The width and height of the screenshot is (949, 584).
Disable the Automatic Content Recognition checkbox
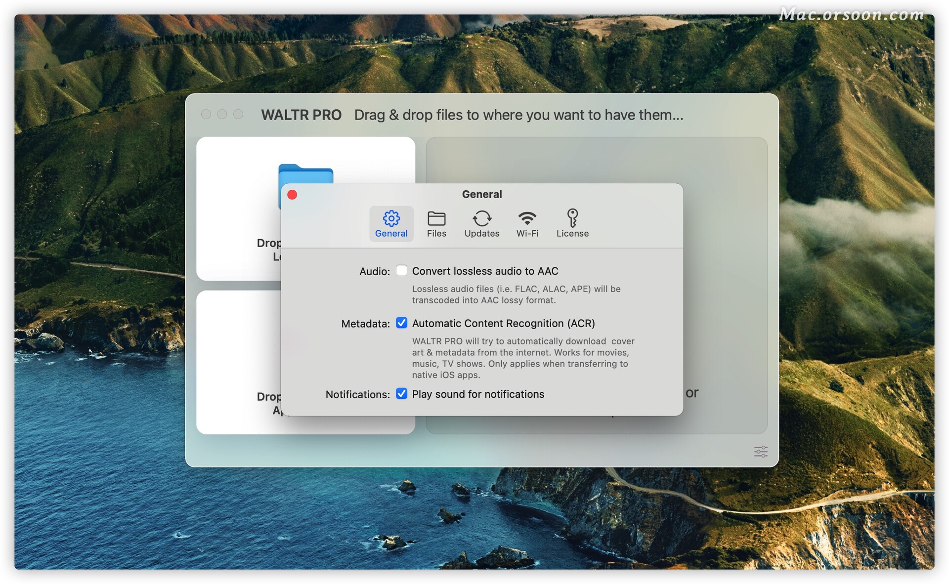coord(401,323)
